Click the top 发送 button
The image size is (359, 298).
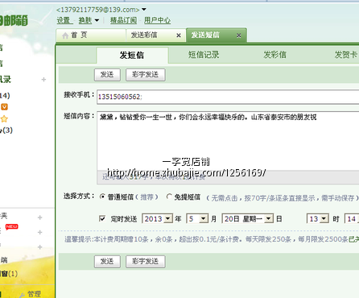107,75
